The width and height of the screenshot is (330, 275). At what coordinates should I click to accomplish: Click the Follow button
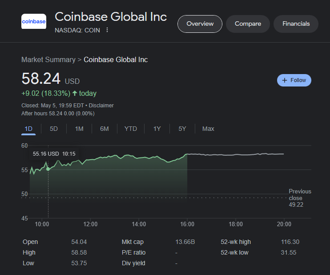coord(294,80)
